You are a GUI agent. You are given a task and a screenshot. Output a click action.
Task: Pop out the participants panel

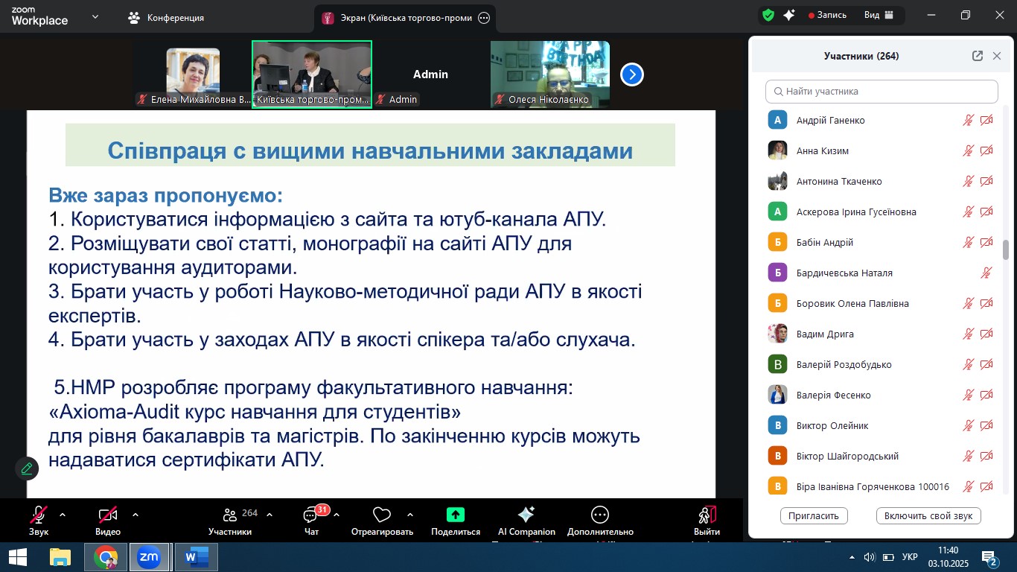pyautogui.click(x=978, y=56)
